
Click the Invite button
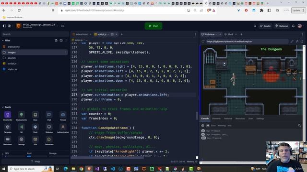pyautogui.click(x=265, y=26)
